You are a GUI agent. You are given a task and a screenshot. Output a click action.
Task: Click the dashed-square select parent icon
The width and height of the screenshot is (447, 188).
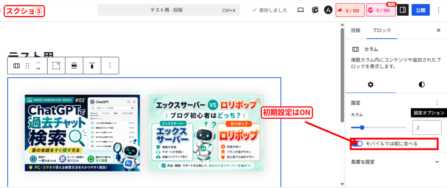pyautogui.click(x=56, y=66)
